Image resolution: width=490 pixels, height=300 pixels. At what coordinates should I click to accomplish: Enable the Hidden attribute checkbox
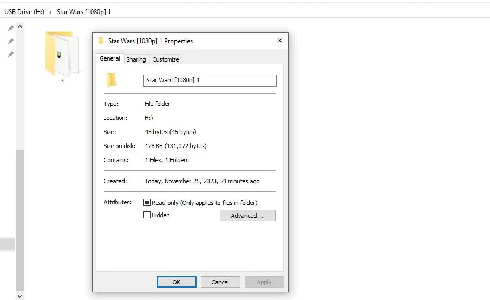(147, 215)
